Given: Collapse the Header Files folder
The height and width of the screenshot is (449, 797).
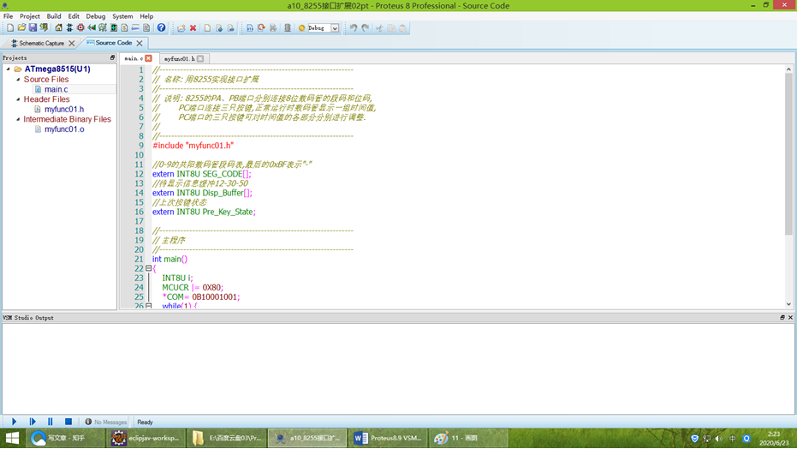Looking at the screenshot, I should coord(18,99).
